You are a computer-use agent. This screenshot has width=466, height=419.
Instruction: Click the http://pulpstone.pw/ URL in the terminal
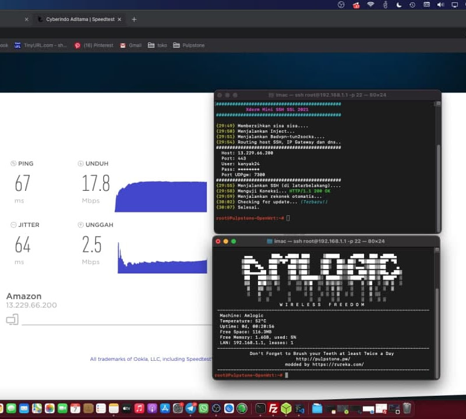(323, 359)
